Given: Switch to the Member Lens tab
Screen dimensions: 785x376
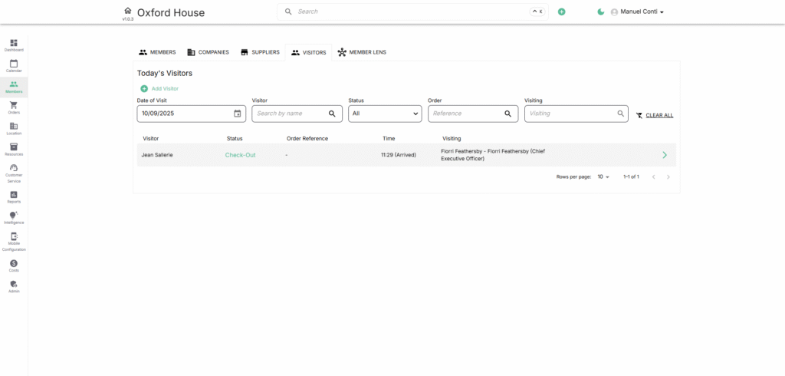Looking at the screenshot, I should 362,52.
